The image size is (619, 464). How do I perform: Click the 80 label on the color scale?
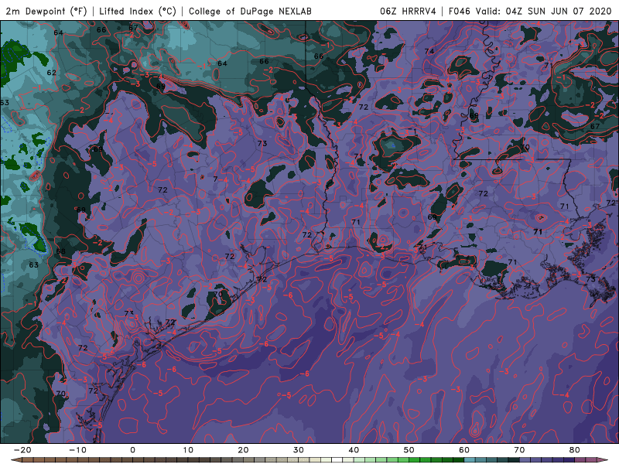575,450
